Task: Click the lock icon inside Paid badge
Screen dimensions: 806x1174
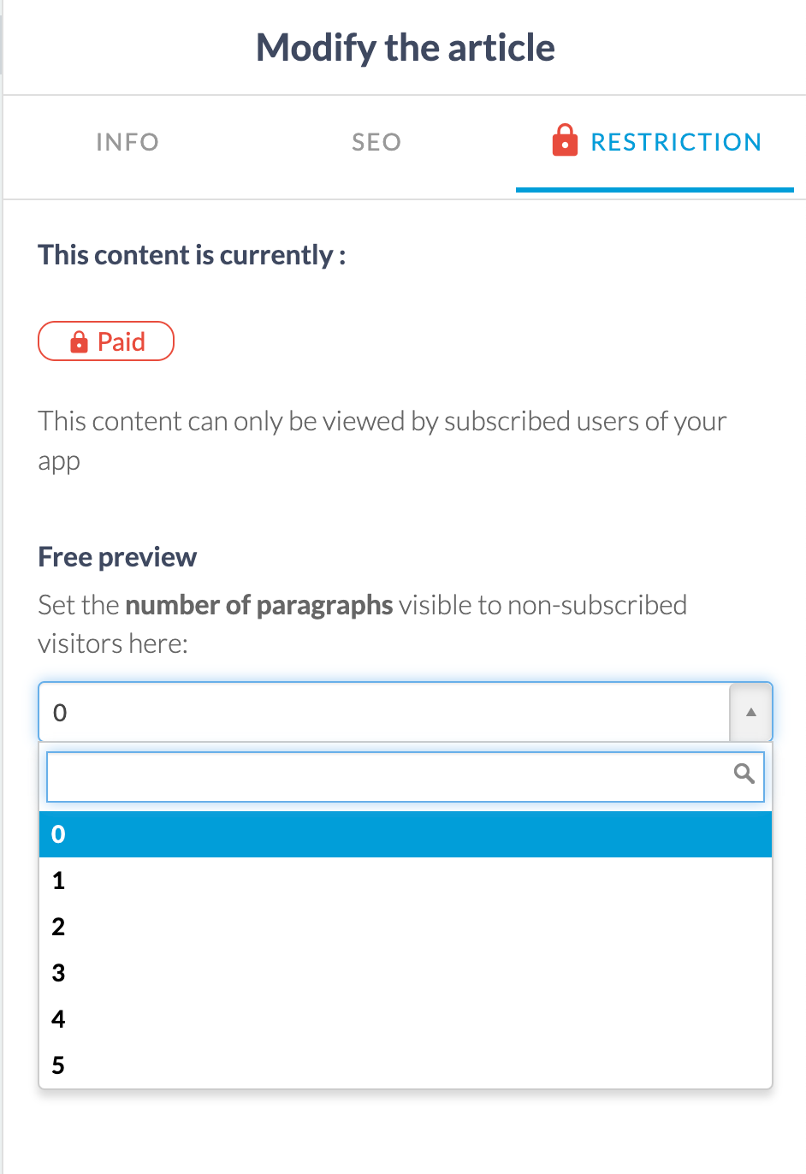Action: pos(79,342)
